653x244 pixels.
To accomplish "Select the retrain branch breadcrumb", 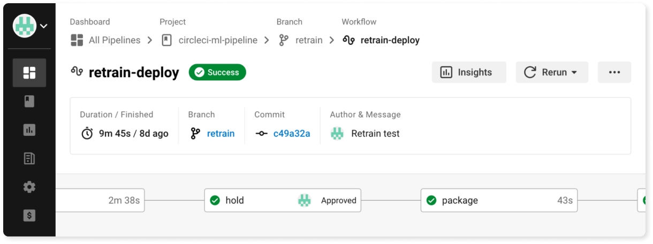I will tap(308, 40).
